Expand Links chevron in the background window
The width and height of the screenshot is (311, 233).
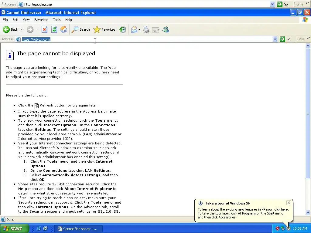click(x=308, y=3)
